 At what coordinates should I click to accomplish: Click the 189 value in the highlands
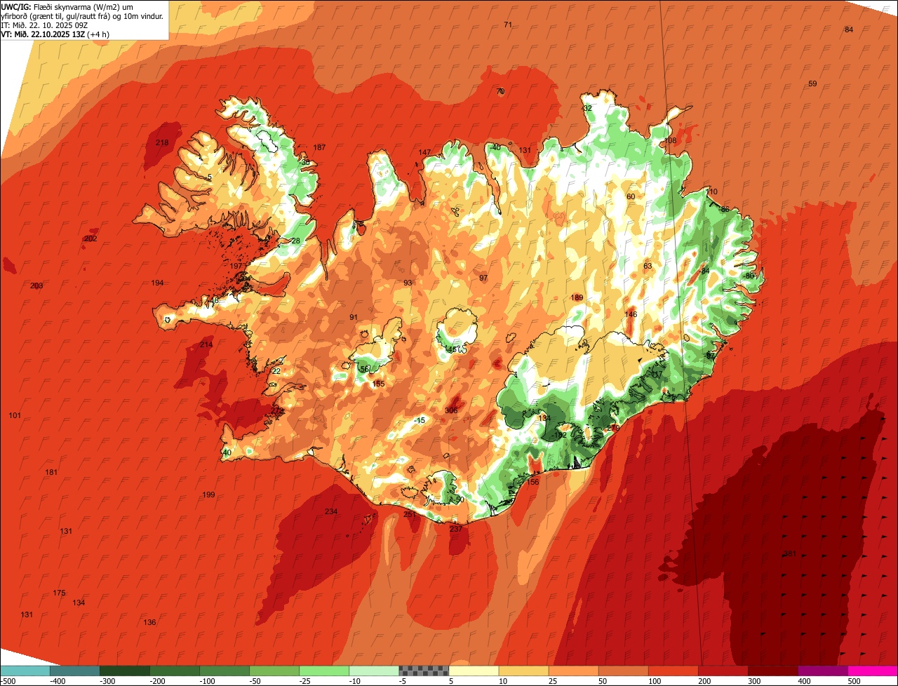[x=577, y=297]
